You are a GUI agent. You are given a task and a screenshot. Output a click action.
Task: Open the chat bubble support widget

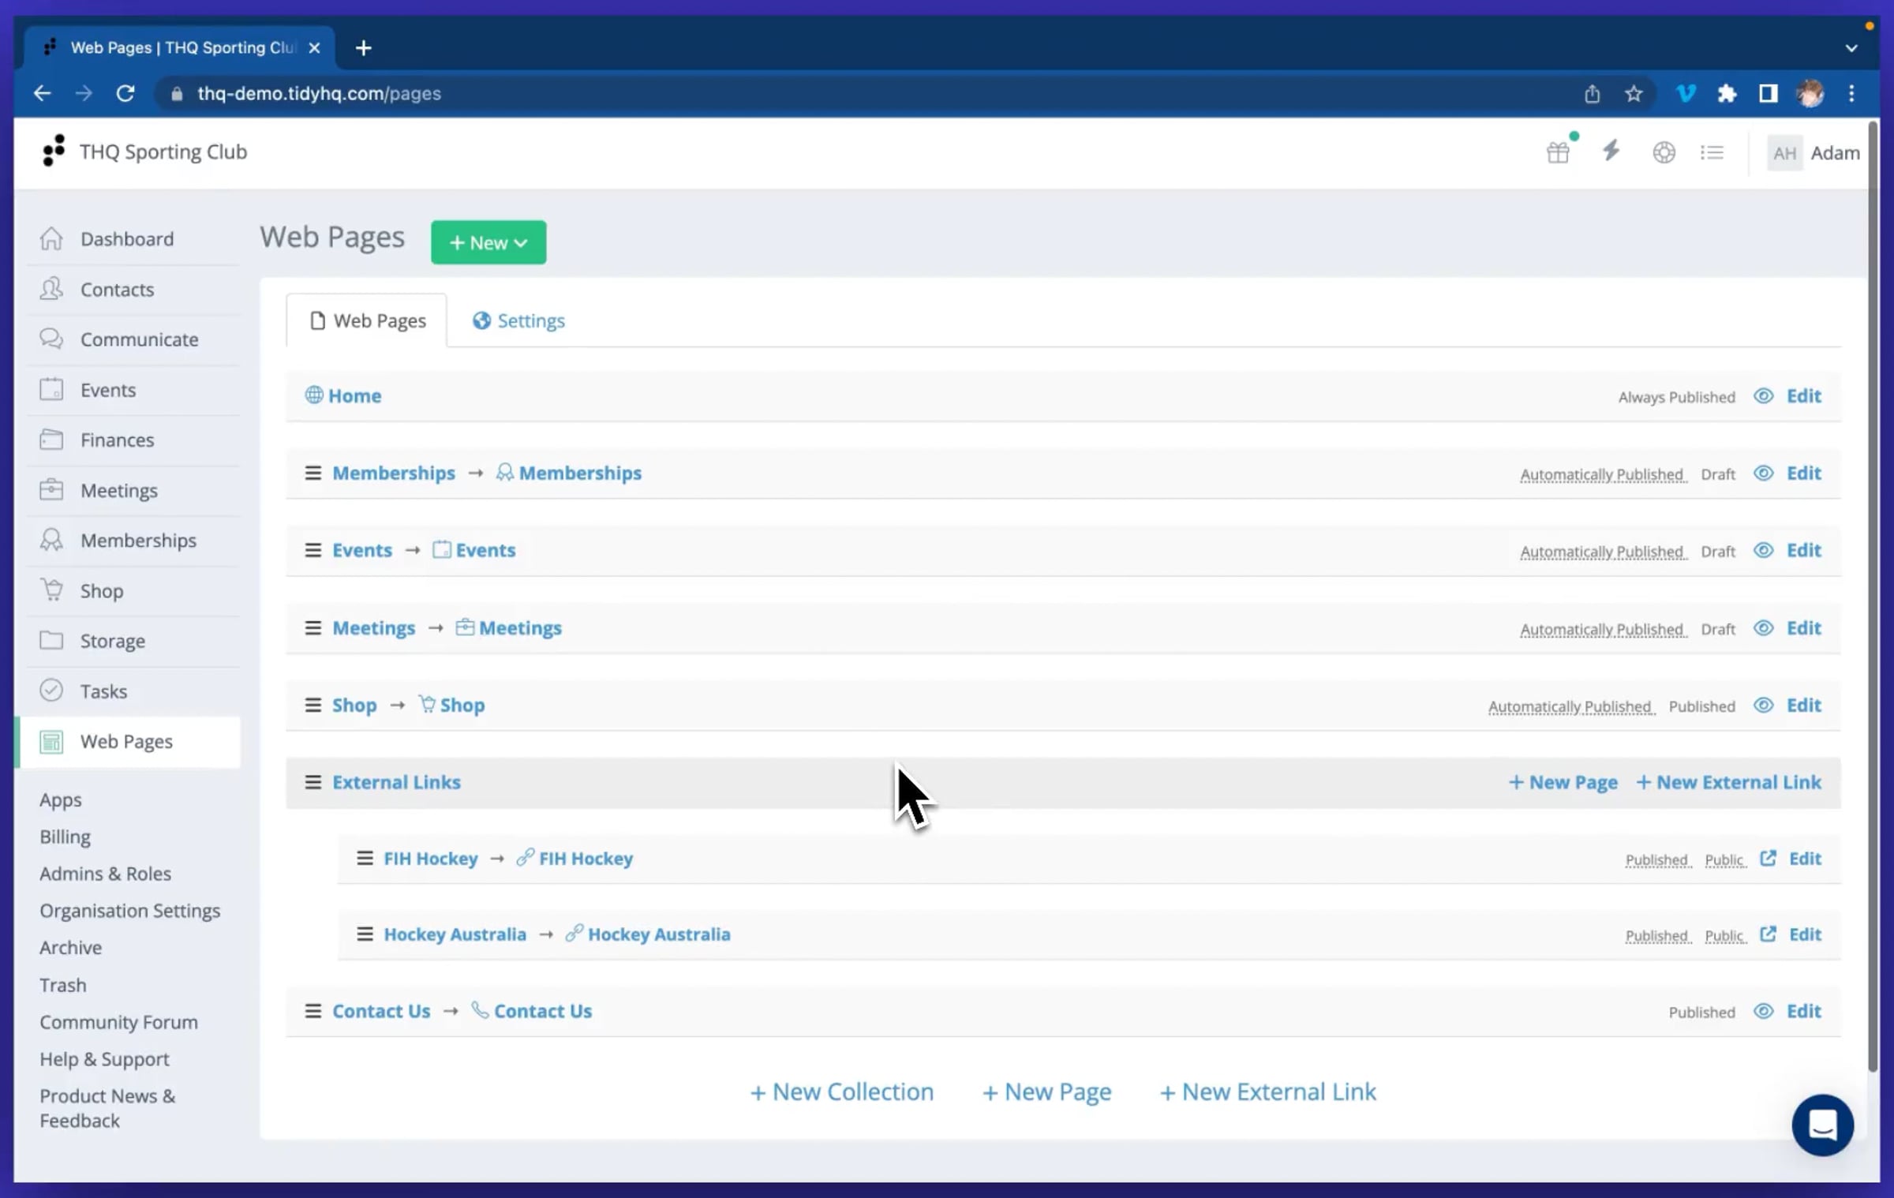[x=1822, y=1125]
